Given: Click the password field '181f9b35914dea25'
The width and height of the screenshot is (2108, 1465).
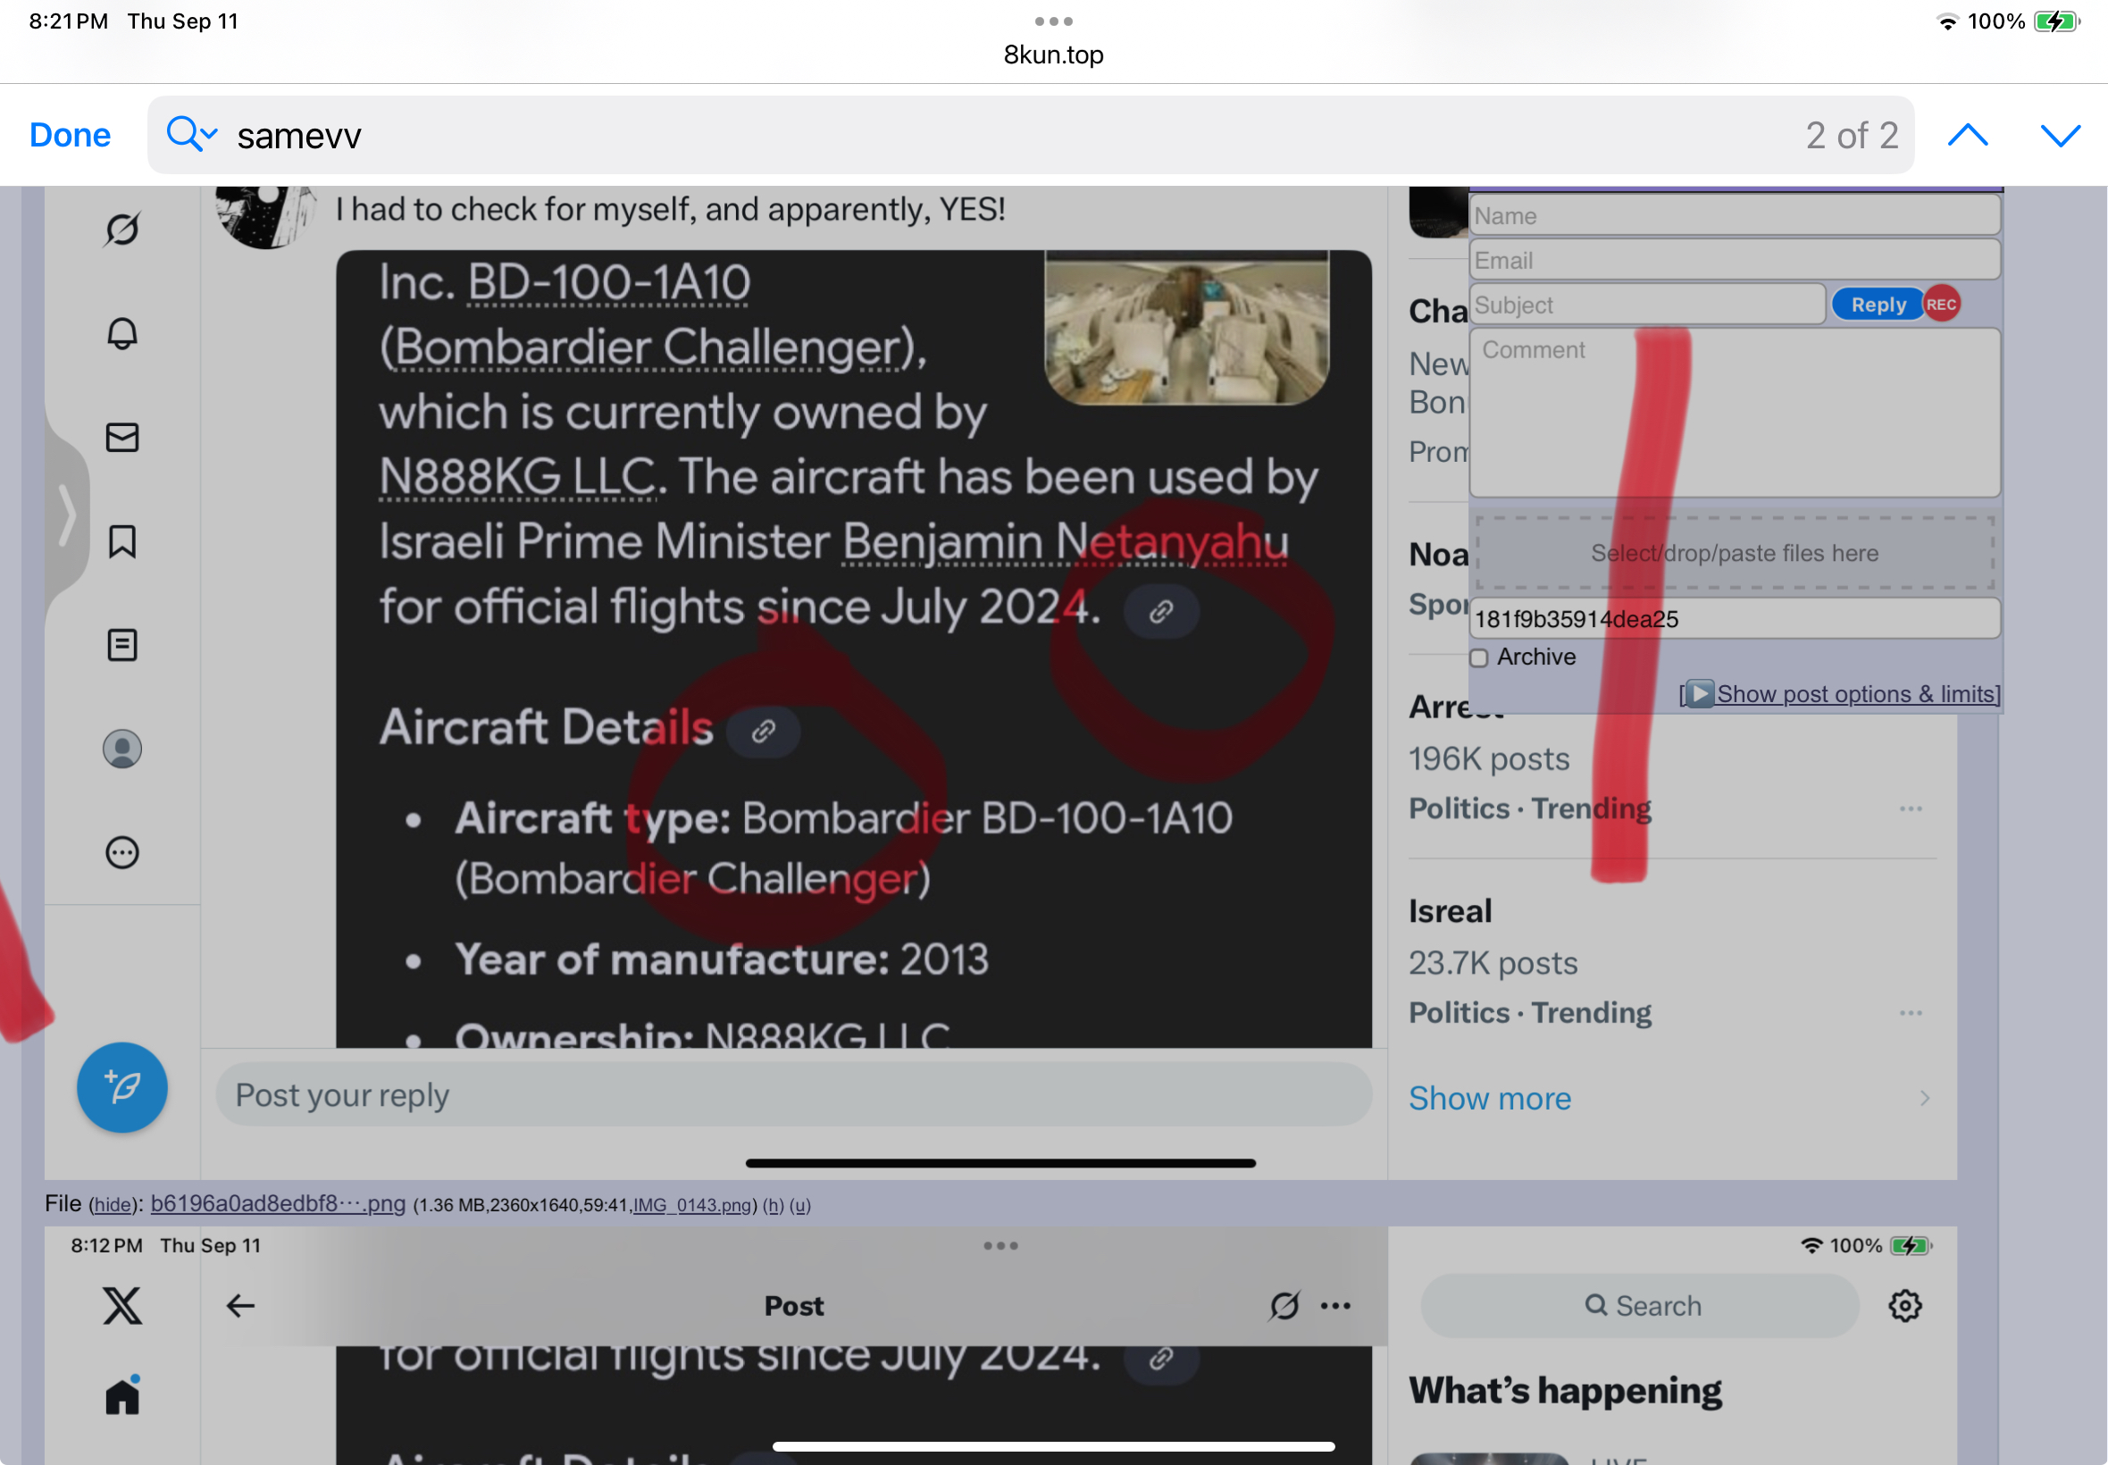Looking at the screenshot, I should click(1735, 620).
